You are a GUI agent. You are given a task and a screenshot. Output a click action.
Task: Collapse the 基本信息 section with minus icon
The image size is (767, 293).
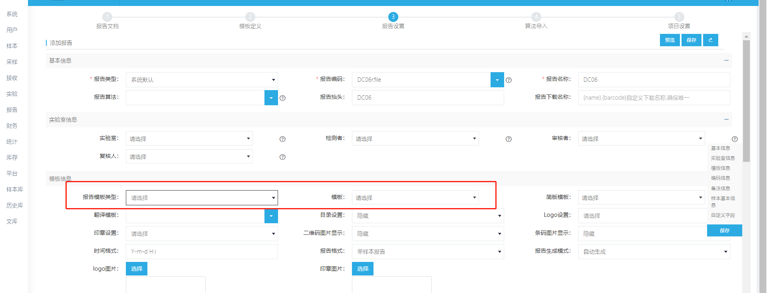coord(726,60)
